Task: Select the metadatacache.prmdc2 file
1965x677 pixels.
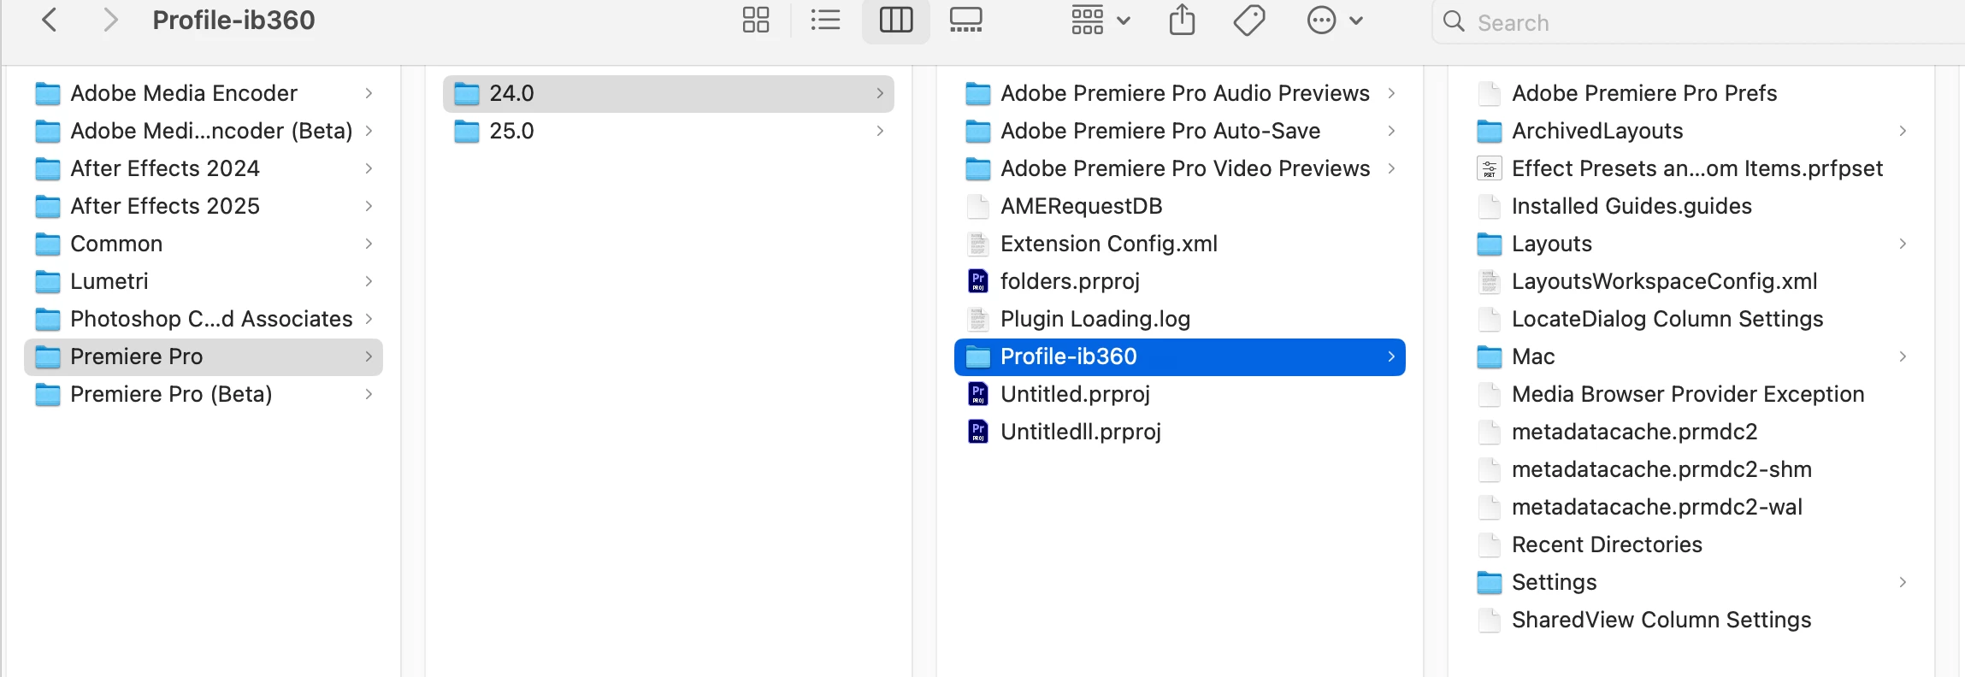Action: 1691,432
